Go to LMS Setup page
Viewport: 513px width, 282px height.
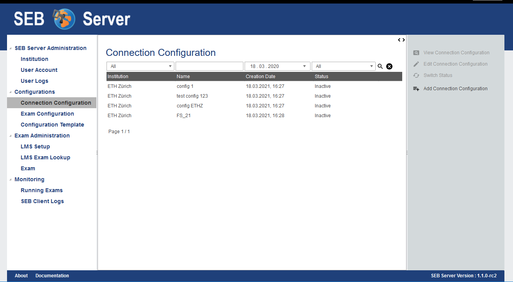point(35,146)
